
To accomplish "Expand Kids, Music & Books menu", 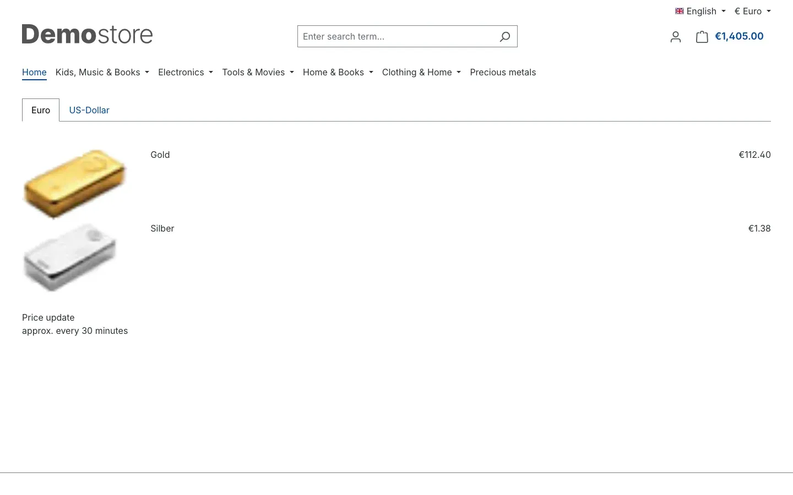I will (x=102, y=72).
